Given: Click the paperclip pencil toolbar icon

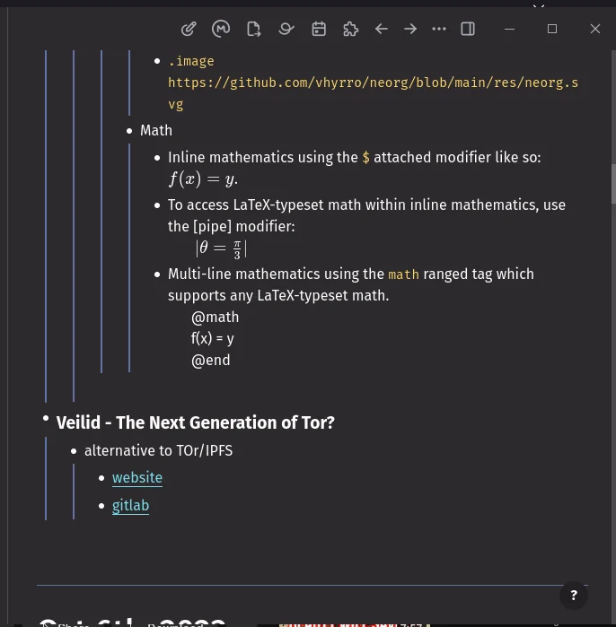Looking at the screenshot, I should 189,29.
